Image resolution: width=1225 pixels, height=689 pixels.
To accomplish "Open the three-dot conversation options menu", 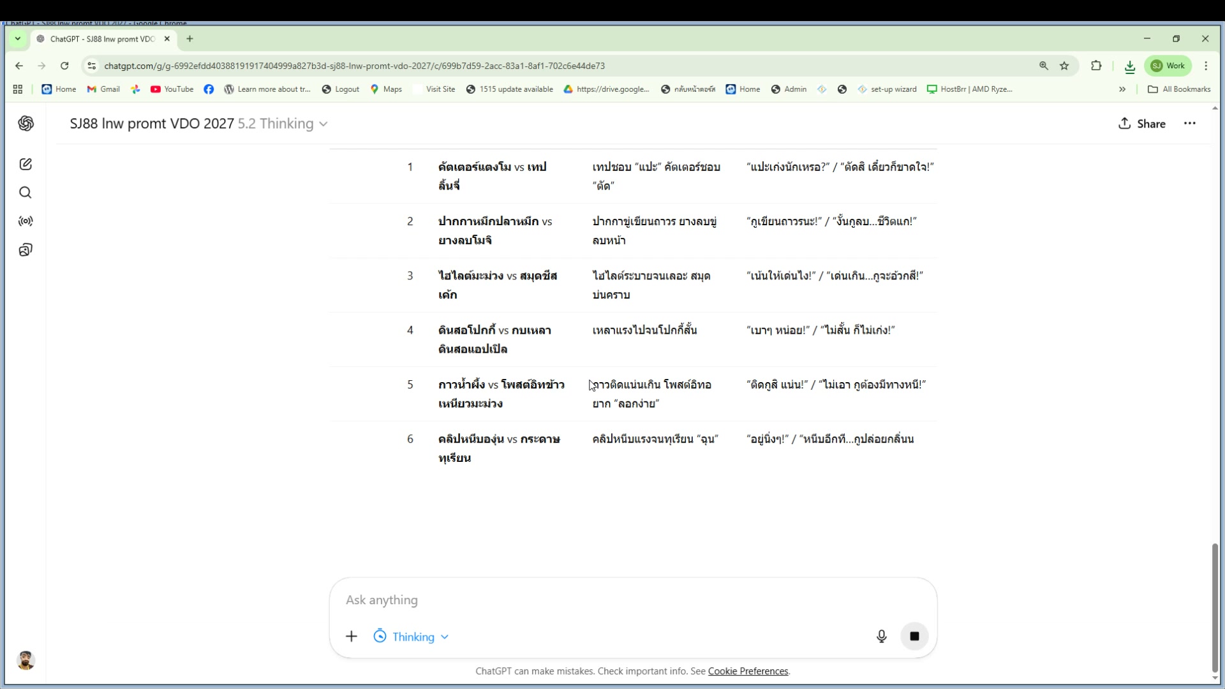I will [1189, 124].
